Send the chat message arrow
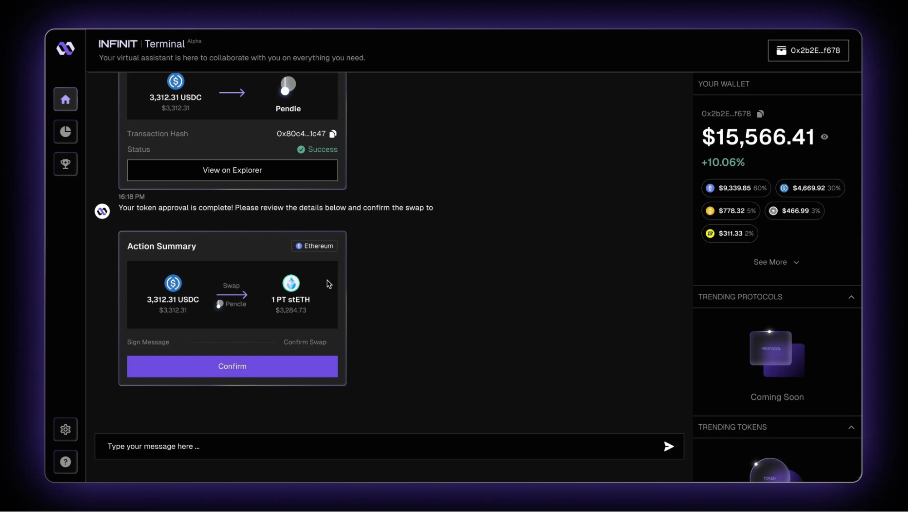Screen dimensions: 908x512 coord(669,447)
